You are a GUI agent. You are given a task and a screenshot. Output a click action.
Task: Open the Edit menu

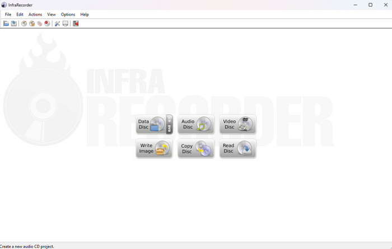[x=20, y=15]
